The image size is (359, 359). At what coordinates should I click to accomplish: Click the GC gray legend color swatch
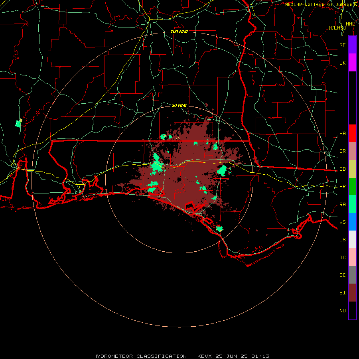click(x=352, y=275)
